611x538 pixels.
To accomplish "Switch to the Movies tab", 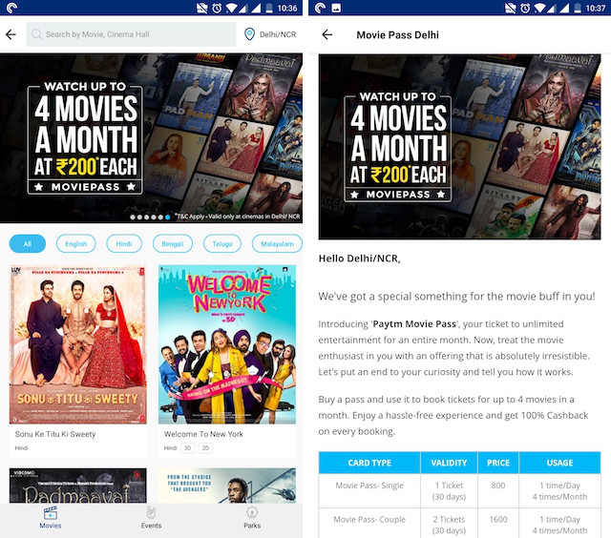I will [51, 518].
